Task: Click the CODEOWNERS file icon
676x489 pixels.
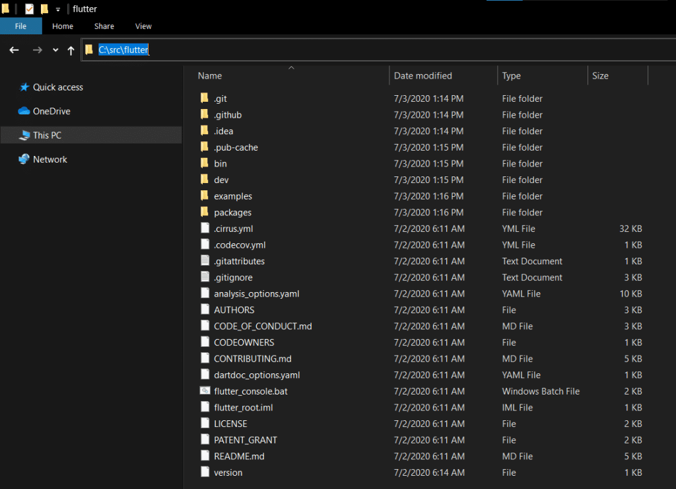Action: click(x=205, y=342)
